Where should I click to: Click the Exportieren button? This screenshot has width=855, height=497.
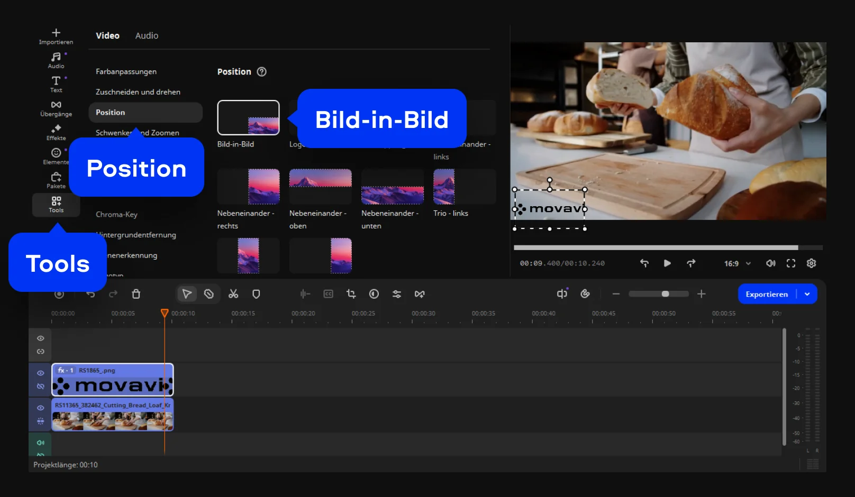pyautogui.click(x=767, y=294)
